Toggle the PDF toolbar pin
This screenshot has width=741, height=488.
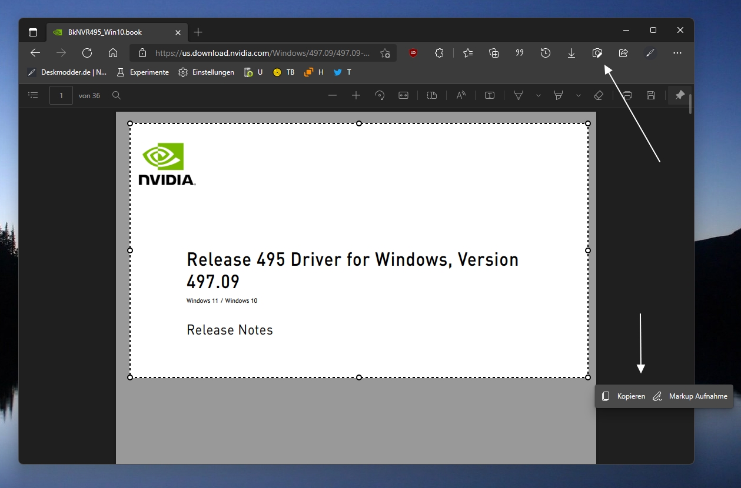(679, 95)
